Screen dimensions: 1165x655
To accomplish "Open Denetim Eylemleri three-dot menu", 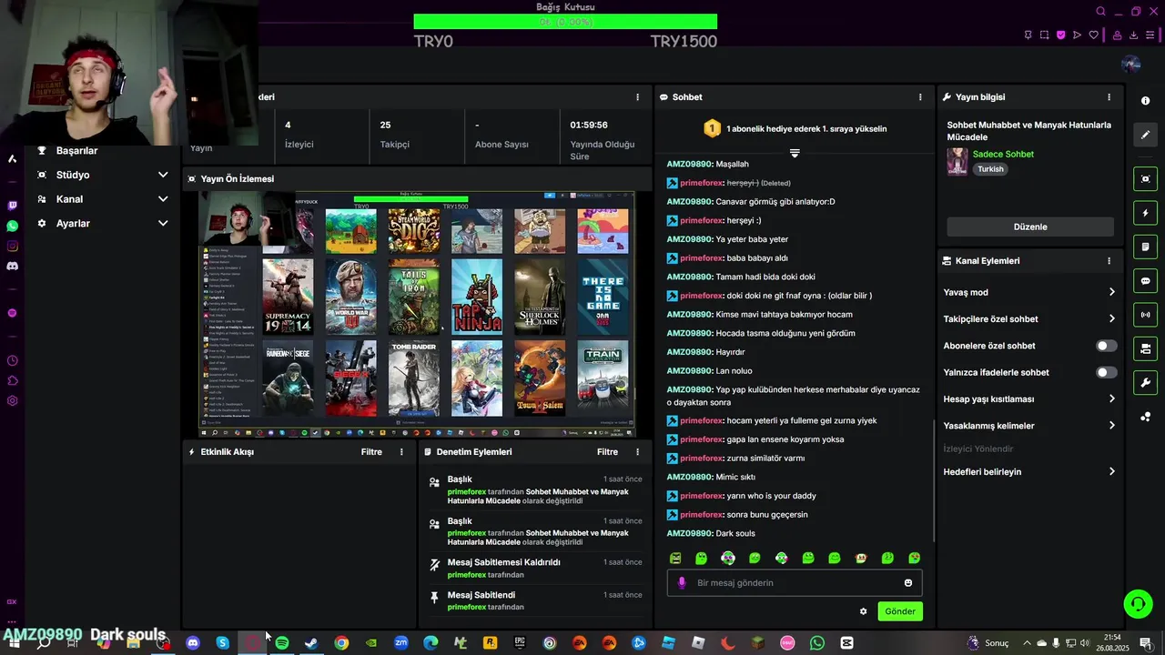I will pos(637,452).
